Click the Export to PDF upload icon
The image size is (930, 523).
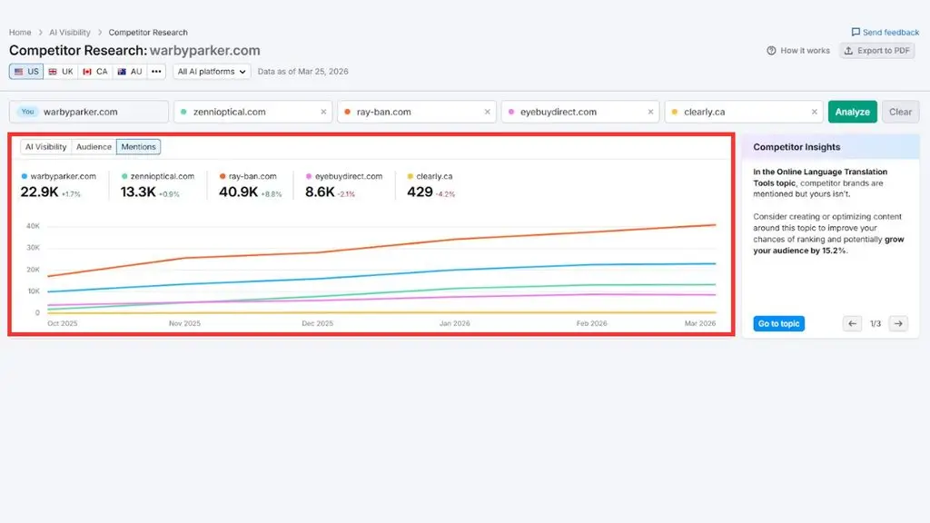click(x=849, y=51)
